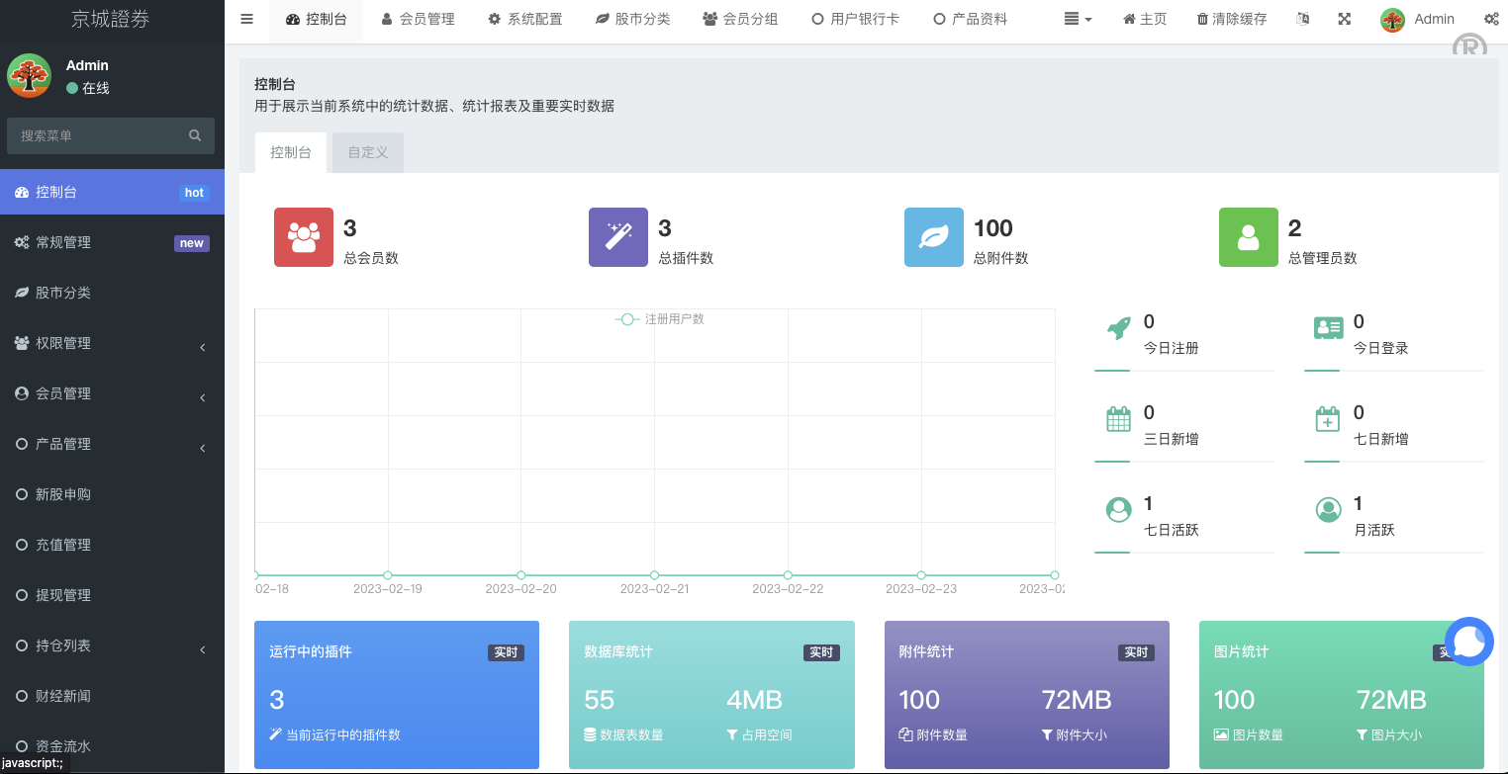Open the list dropdown in top bar
This screenshot has width=1508, height=774.
tap(1078, 19)
